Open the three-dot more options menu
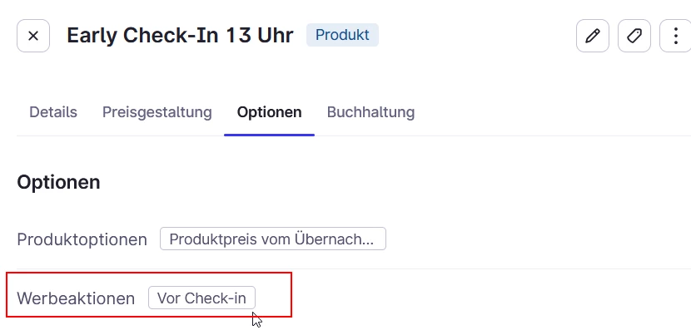Viewport: 691px width, 330px height. [675, 36]
